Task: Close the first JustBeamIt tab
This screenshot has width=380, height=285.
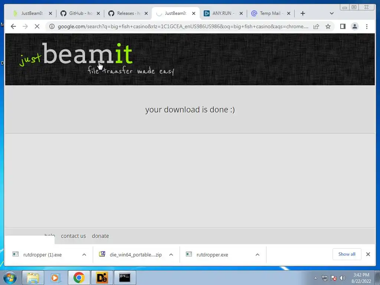Action: point(50,13)
